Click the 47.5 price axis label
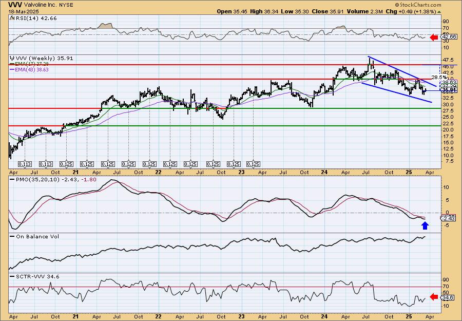The height and width of the screenshot is (321, 462). click(448, 60)
